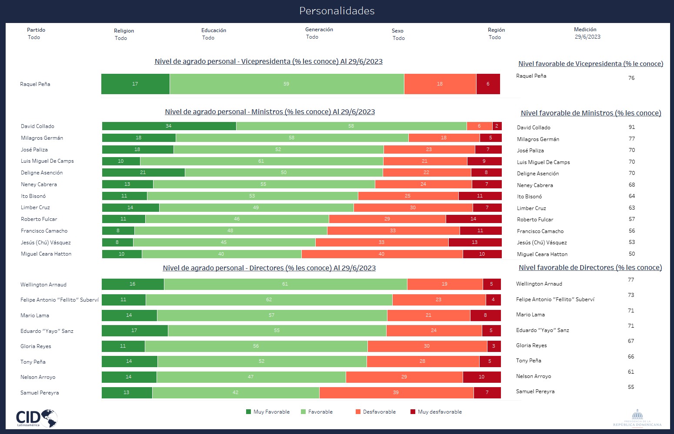Image resolution: width=674 pixels, height=434 pixels.
Task: Select the Muy desfavorable legend color square
Action: click(x=413, y=412)
